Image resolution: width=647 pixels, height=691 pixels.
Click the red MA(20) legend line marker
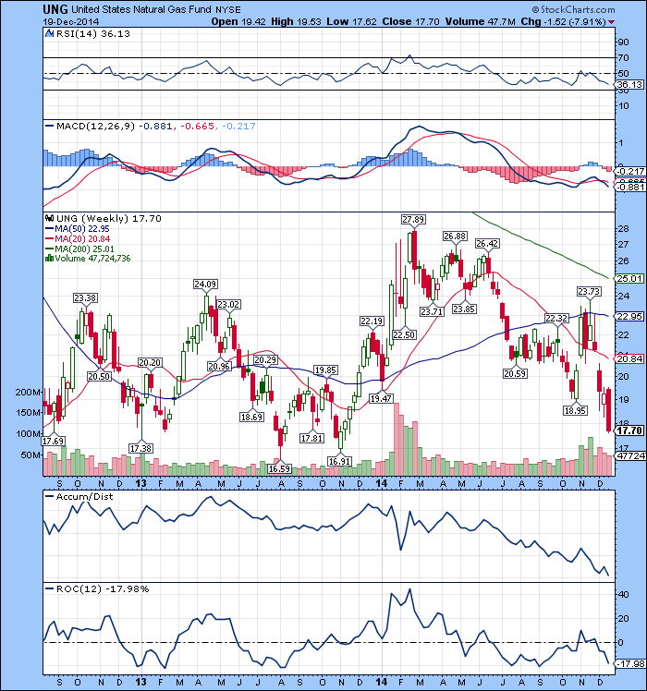click(x=49, y=239)
